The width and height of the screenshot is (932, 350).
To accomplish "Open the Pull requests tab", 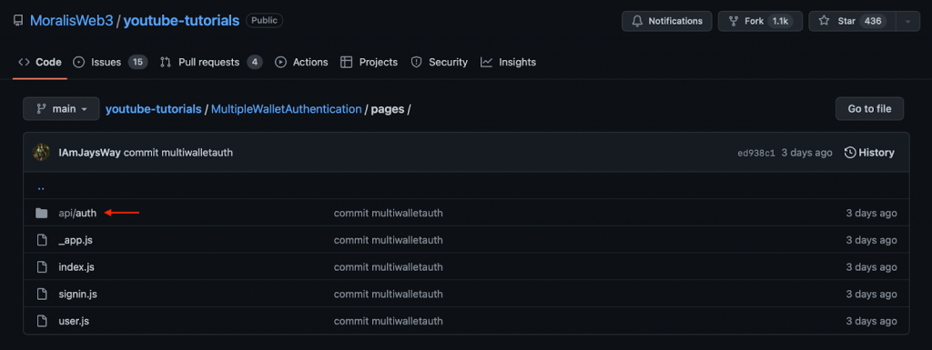I will (x=211, y=62).
